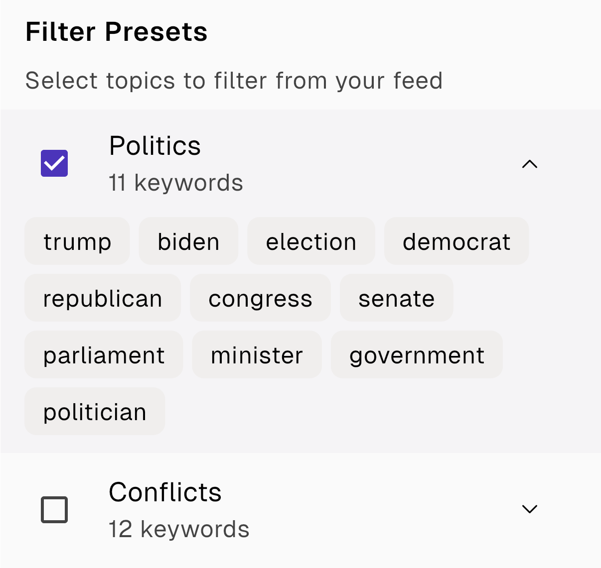Select the election keyword chip
Viewport: 601px width, 568px height.
pyautogui.click(x=311, y=241)
